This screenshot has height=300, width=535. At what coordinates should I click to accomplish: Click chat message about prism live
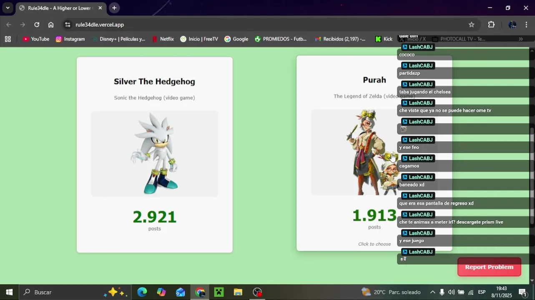pos(451,222)
